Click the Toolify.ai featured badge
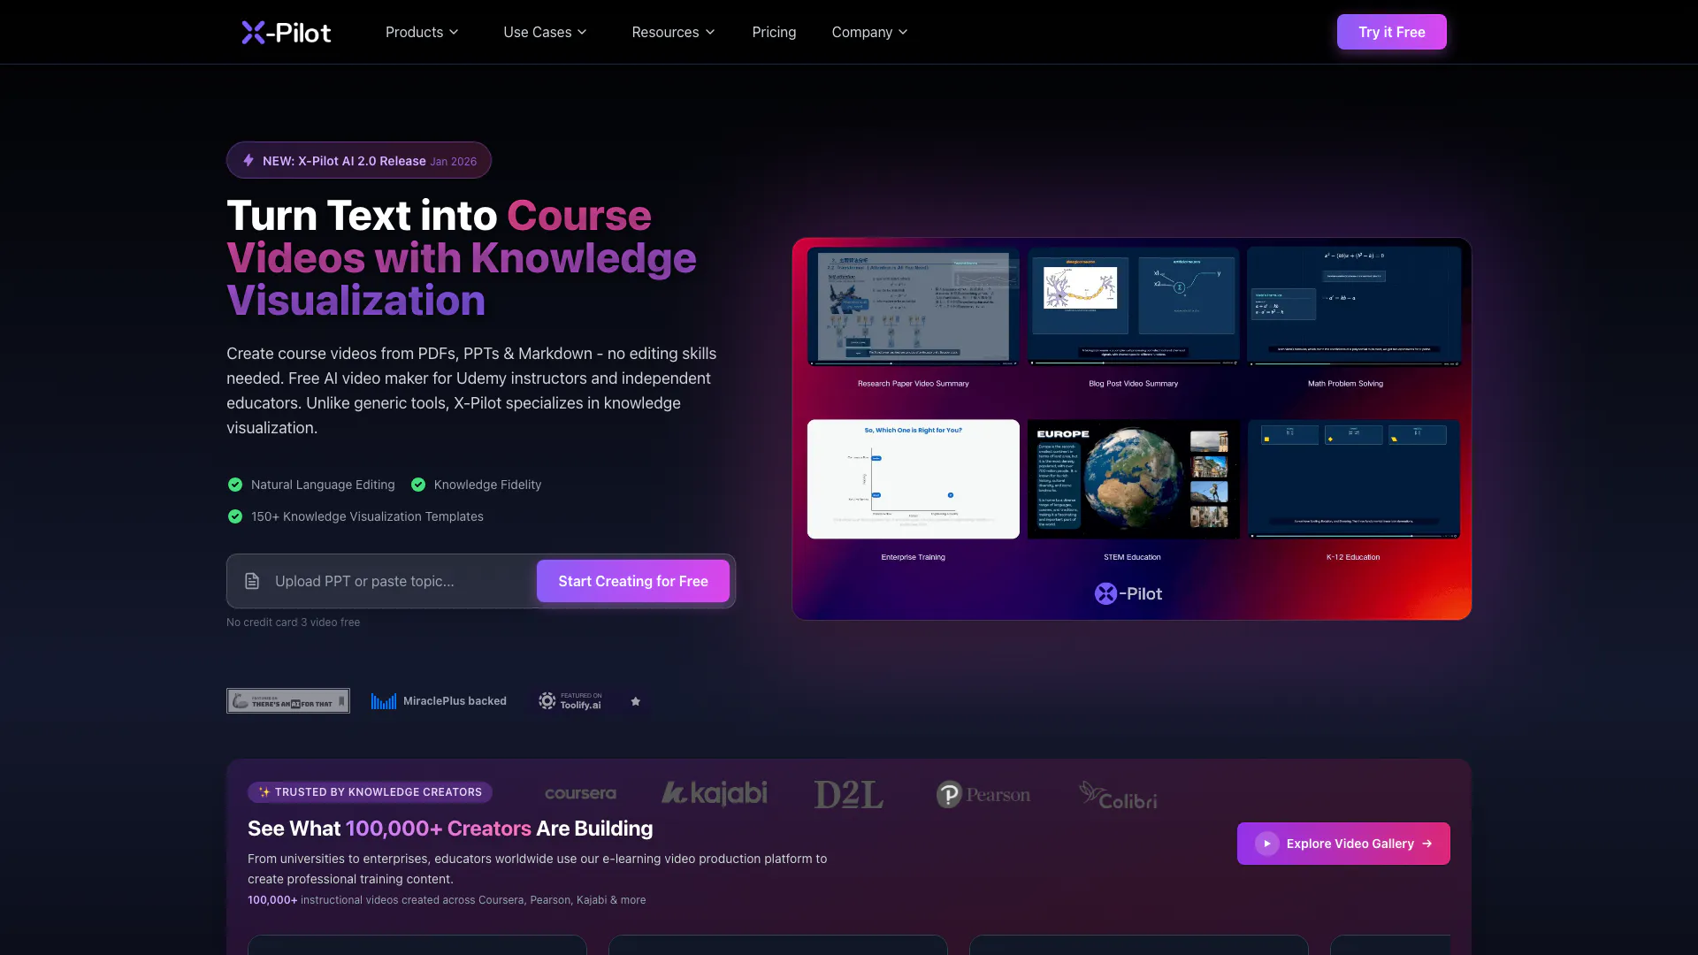 click(570, 701)
